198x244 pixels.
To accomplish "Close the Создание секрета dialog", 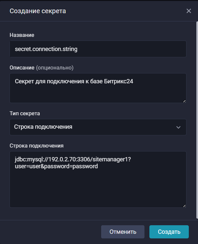I will coord(189,11).
